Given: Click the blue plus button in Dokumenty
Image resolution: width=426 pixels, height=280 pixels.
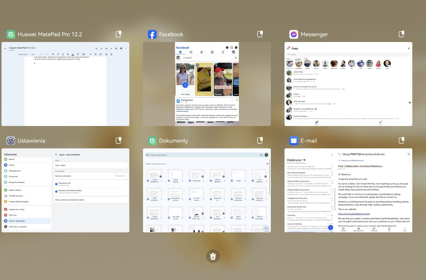Looking at the screenshot, I should pos(266,228).
